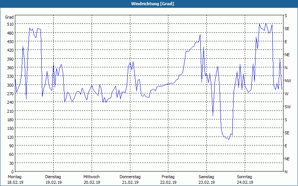Image resolution: width=298 pixels, height=186 pixels.
Task: Select the 390 value on left axis
Action: point(11,59)
